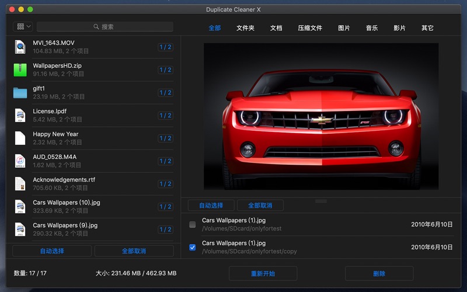
Task: Click the 104.83 MB, 2 个项目 size text
Action: click(61, 51)
